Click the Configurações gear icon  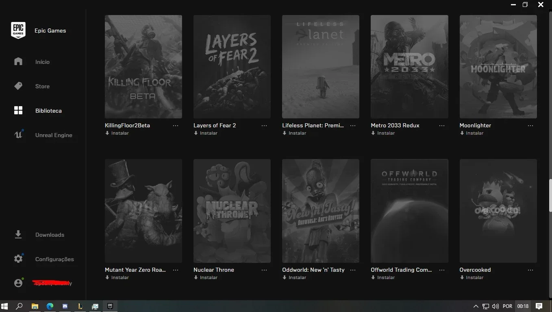pyautogui.click(x=18, y=259)
